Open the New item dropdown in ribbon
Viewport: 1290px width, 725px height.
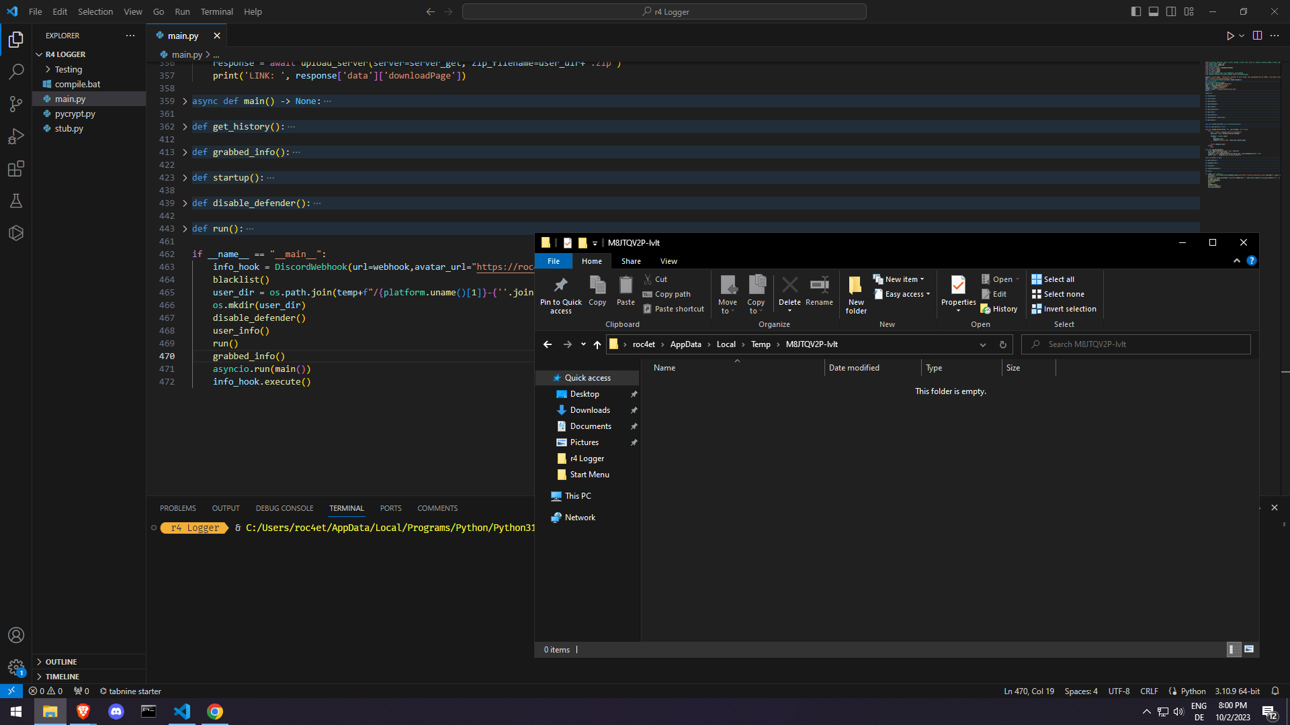[x=899, y=279]
